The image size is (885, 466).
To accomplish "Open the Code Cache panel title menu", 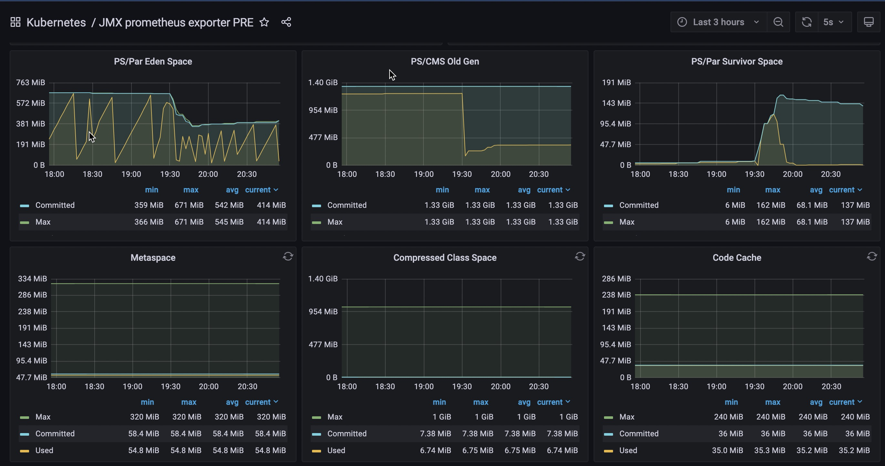I will (x=736, y=258).
